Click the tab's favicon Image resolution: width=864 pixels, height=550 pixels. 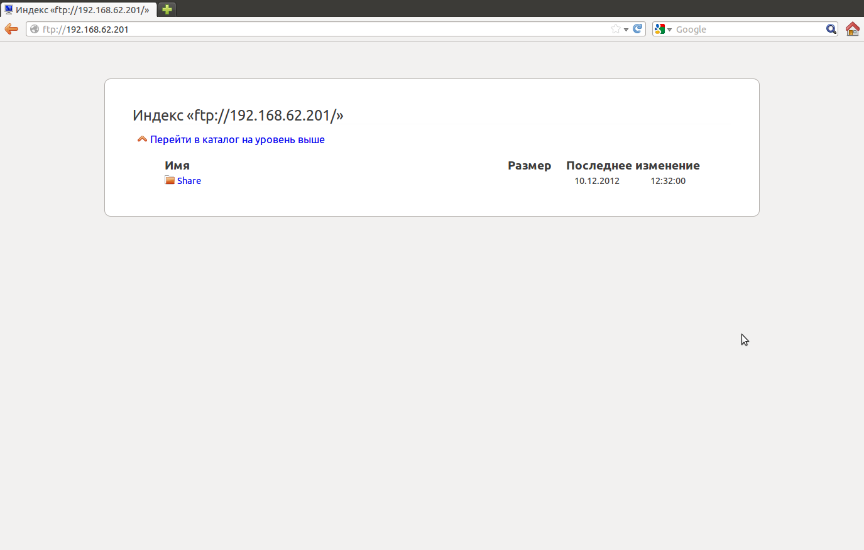pyautogui.click(x=9, y=9)
